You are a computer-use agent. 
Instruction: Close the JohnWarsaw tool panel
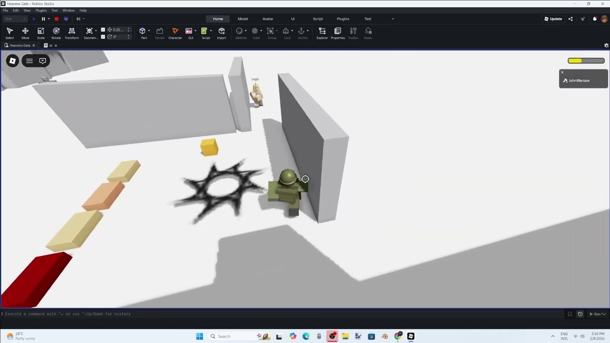562,72
